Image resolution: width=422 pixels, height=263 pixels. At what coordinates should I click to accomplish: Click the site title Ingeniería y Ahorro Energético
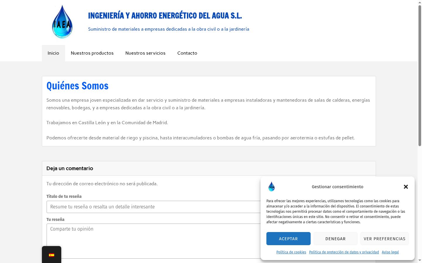coord(165,15)
